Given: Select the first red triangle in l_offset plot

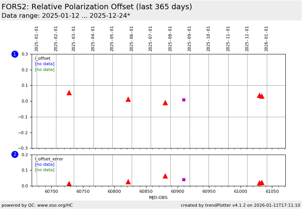Looking at the screenshot, I should pyautogui.click(x=69, y=93).
